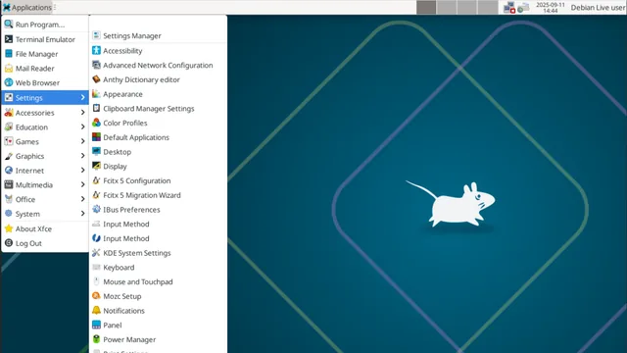Click the Education category label
627x353 pixels.
(x=31, y=126)
